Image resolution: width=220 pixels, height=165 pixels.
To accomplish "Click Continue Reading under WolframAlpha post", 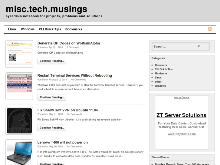I will click(52, 61).
